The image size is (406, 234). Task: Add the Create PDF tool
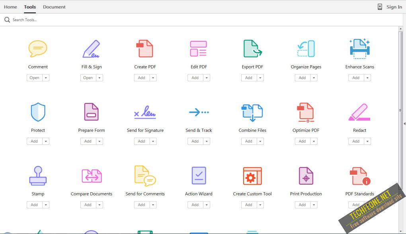pos(142,78)
